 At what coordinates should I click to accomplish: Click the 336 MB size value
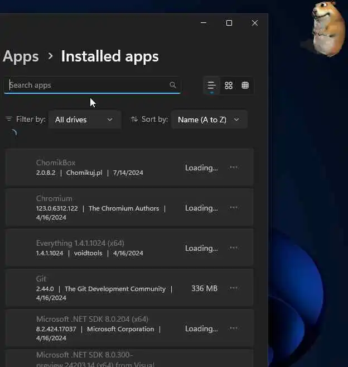205,288
